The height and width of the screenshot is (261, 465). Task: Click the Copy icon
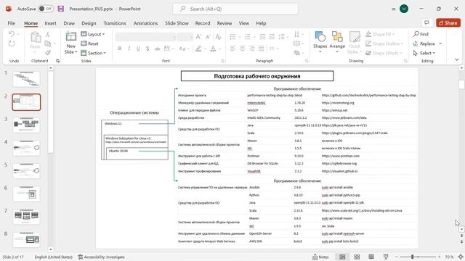pos(48,43)
